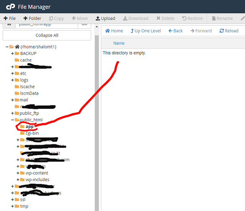Screen dimensions: 245x211
Task: Sort by the Name column header
Action: (119, 43)
